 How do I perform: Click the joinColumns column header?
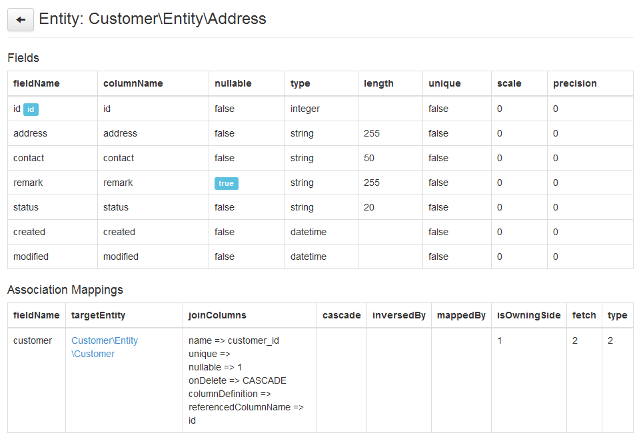[x=217, y=315]
